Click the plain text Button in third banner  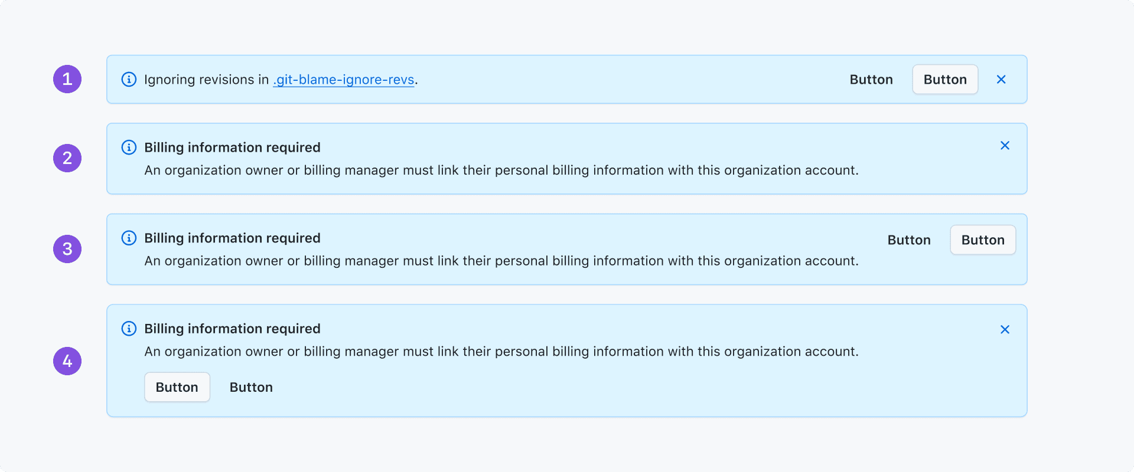[x=909, y=240]
